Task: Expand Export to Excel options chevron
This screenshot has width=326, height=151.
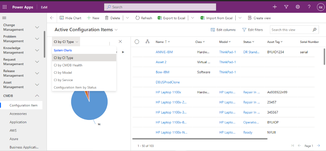Action: click(193, 18)
